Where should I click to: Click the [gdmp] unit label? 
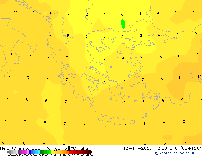(61, 148)
